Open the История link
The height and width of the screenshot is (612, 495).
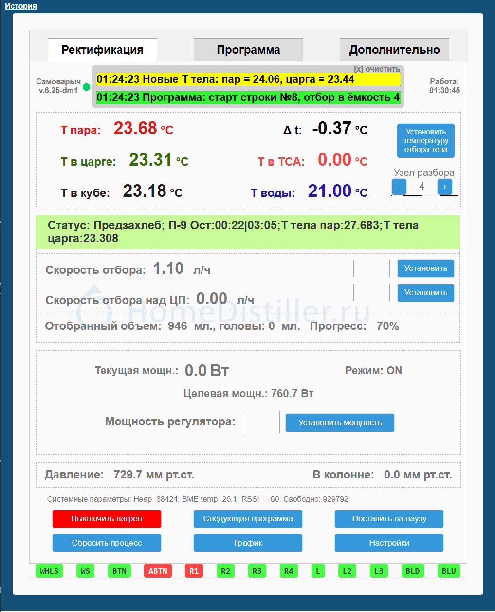21,6
